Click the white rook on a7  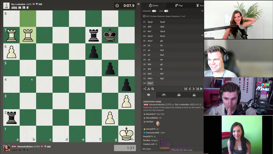12,35
